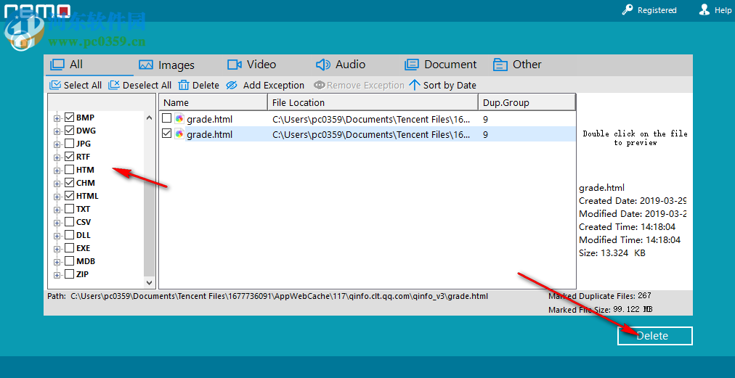Click the All tab monitor icon
735x378 pixels.
coord(57,64)
